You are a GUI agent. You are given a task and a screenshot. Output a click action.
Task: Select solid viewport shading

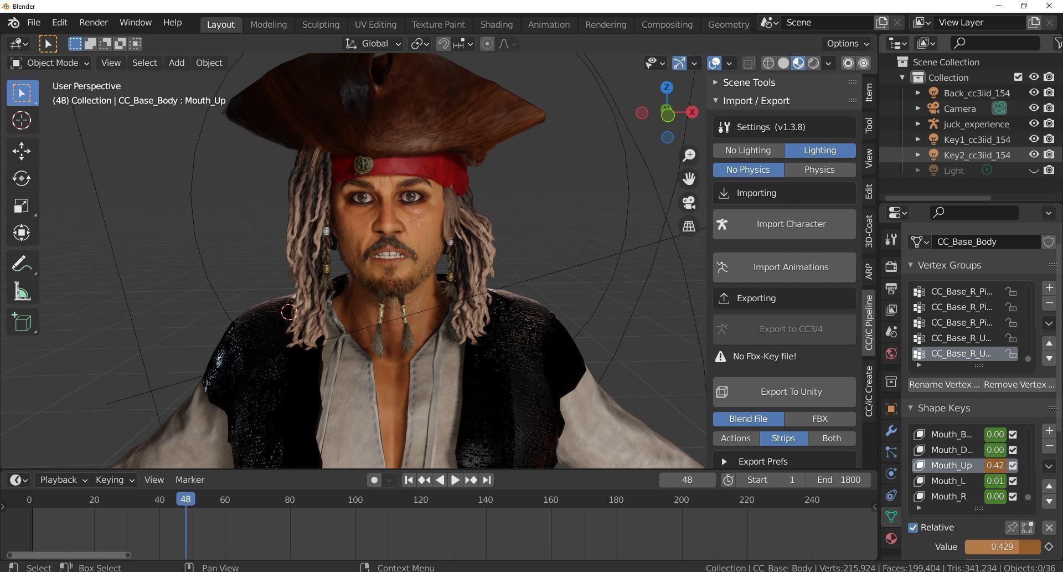(x=783, y=63)
